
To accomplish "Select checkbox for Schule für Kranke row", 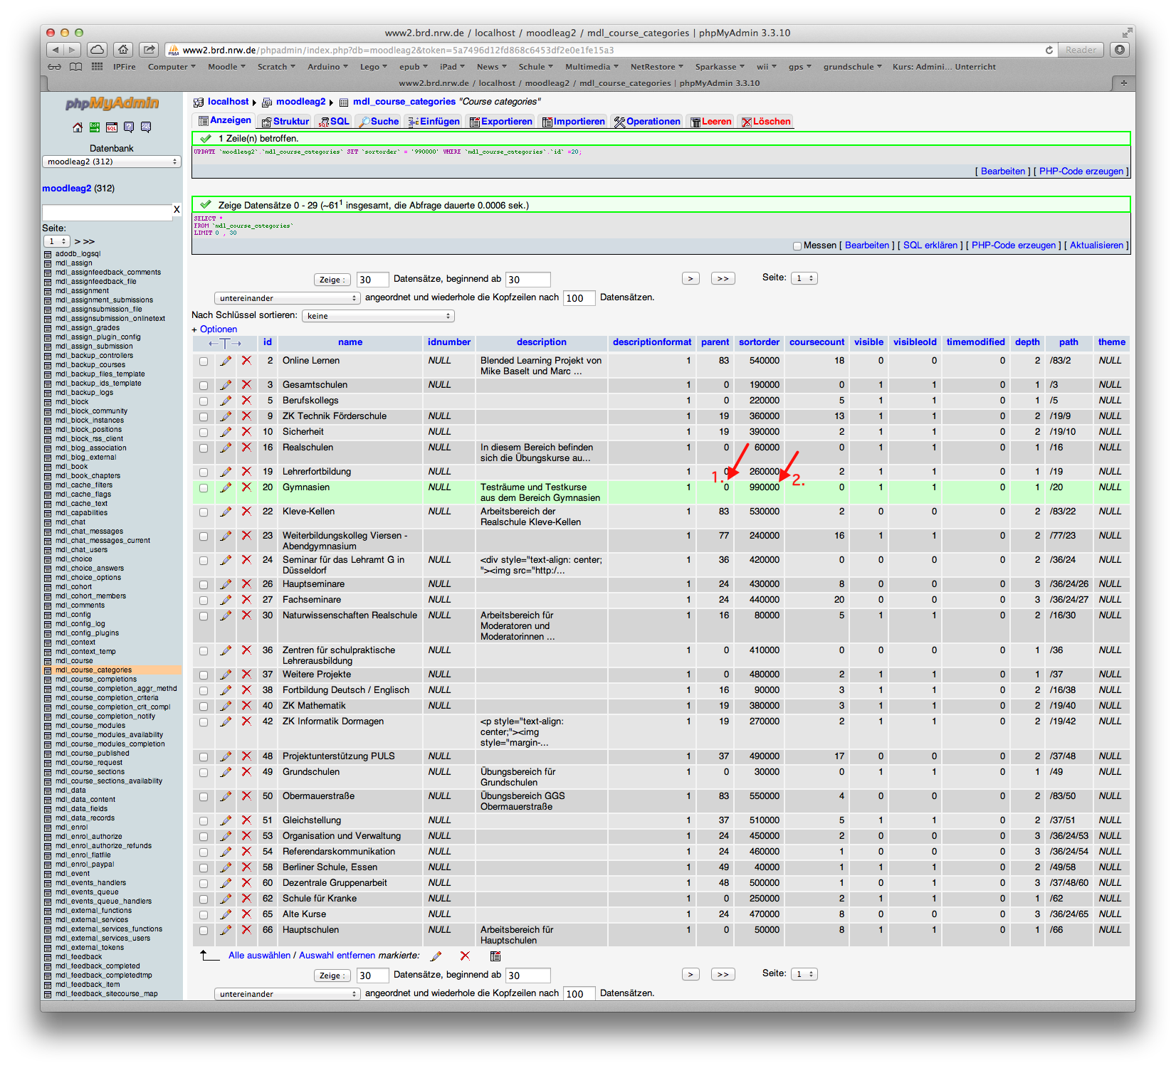I will click(x=204, y=899).
